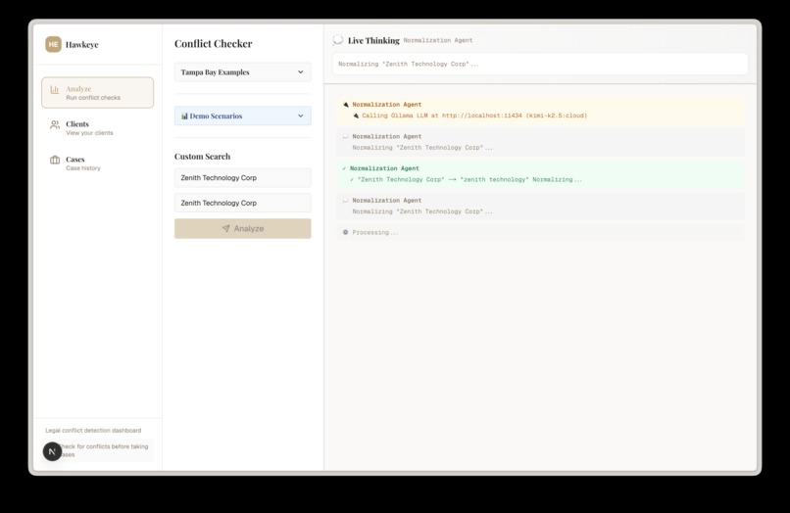
Task: Click the gear icon next to Processing
Action: coord(346,233)
